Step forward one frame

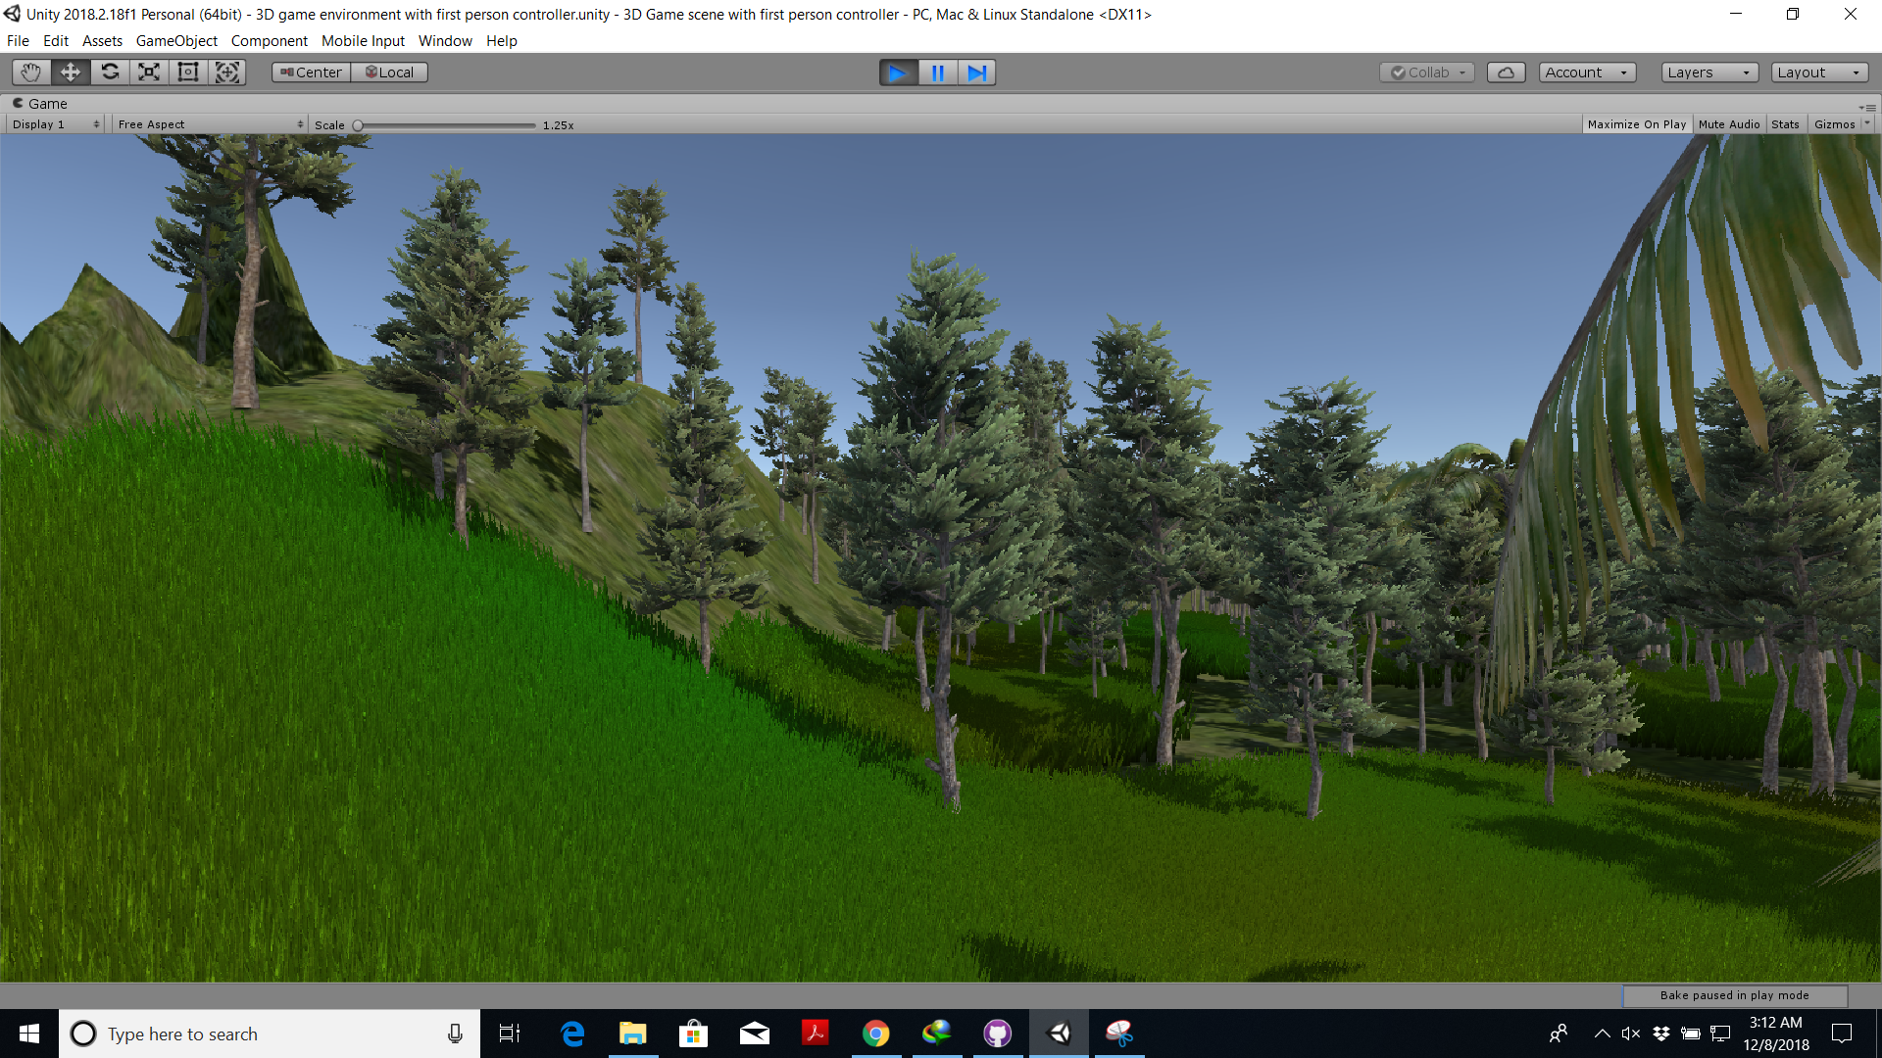coord(976,72)
